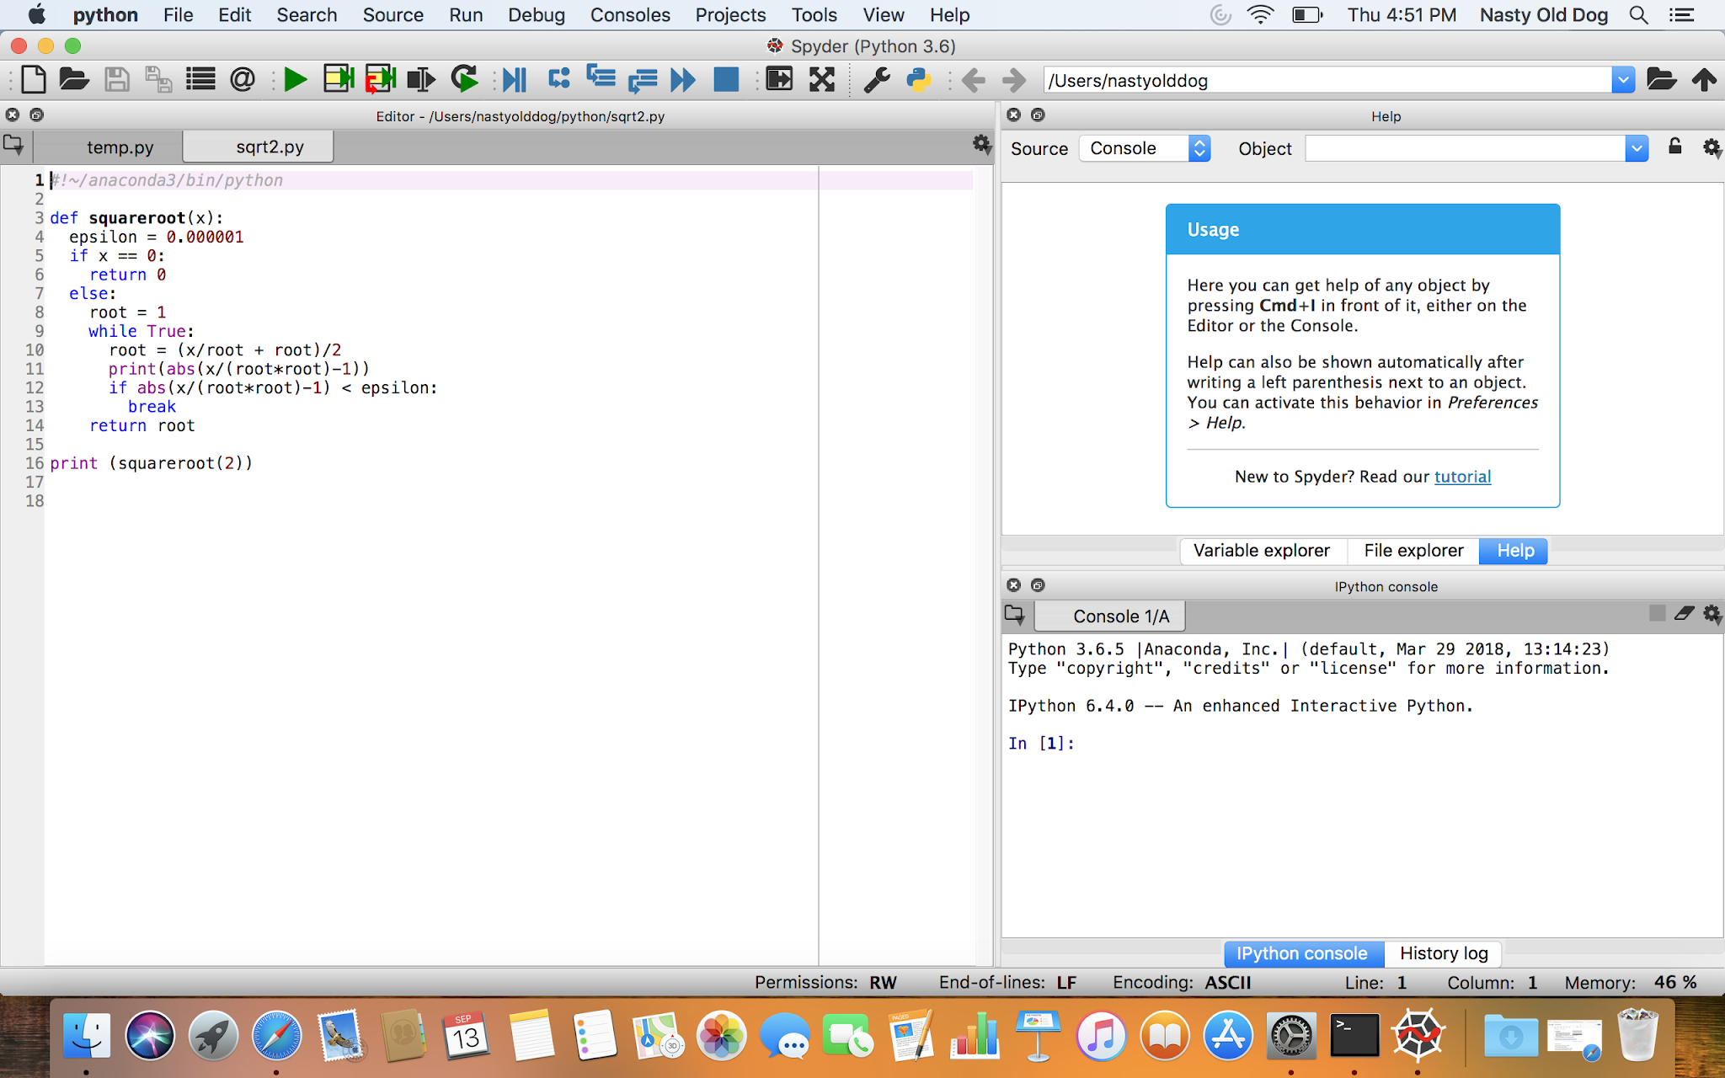Switch to Variable explorer pane
The height and width of the screenshot is (1078, 1725).
pos(1261,551)
